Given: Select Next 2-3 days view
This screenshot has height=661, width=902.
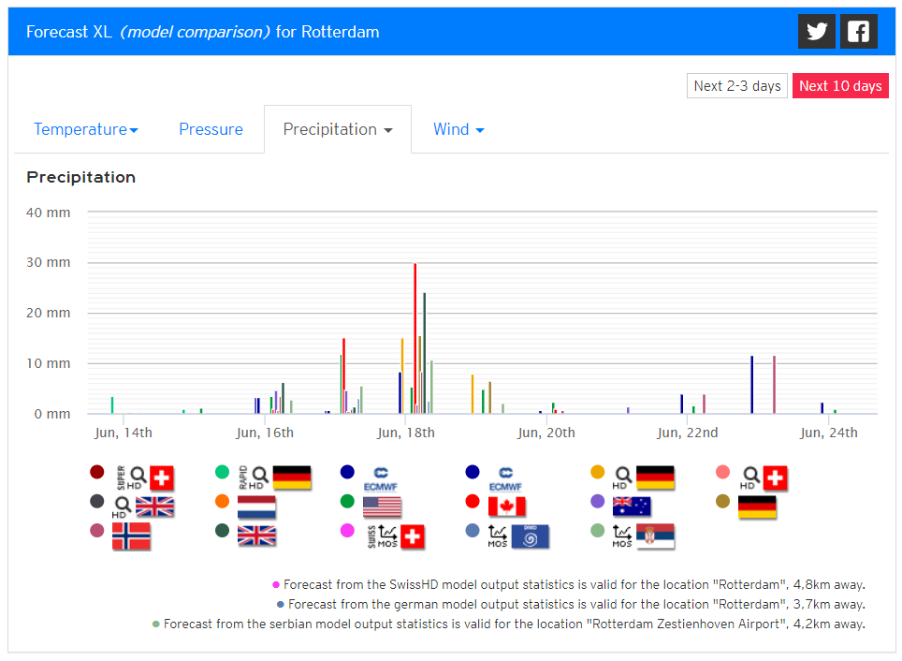Looking at the screenshot, I should pos(737,86).
